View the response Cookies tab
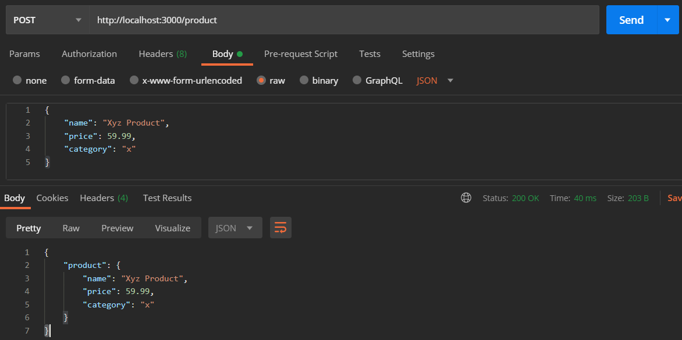 (x=52, y=198)
